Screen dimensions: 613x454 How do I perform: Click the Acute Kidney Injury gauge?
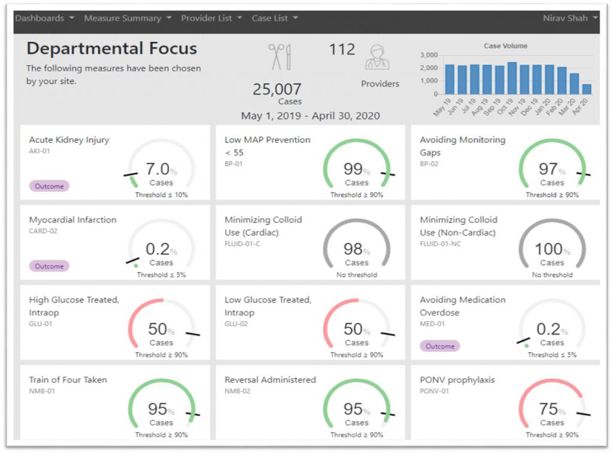161,170
